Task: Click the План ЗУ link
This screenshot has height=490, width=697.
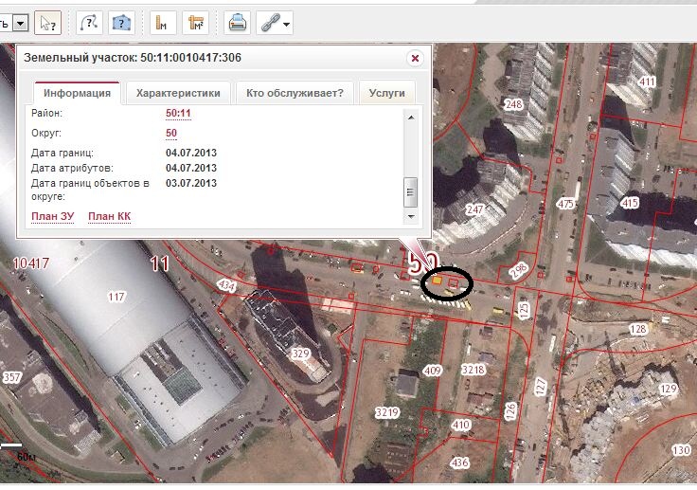Action: (x=52, y=217)
